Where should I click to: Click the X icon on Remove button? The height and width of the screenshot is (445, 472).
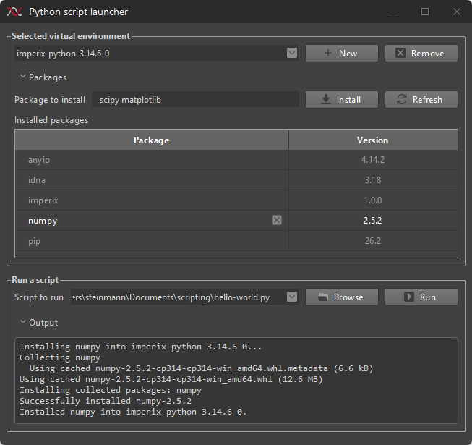(400, 53)
